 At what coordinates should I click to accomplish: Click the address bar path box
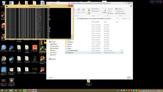coord(95,19)
